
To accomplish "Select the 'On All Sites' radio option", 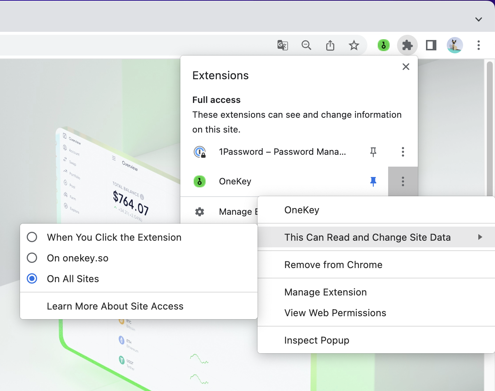I will (x=139, y=279).
